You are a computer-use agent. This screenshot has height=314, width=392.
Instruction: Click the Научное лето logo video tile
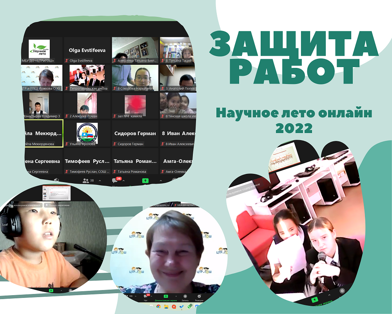point(40,50)
